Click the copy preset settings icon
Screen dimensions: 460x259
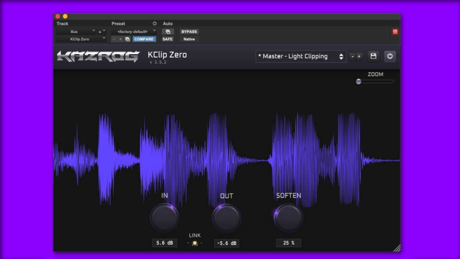pos(127,39)
